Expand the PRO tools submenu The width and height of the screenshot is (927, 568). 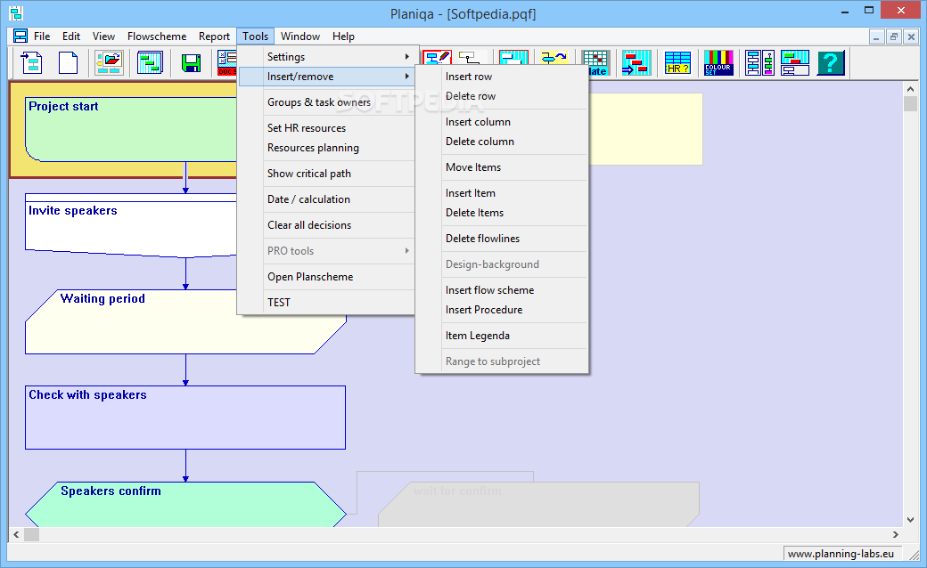coord(327,251)
